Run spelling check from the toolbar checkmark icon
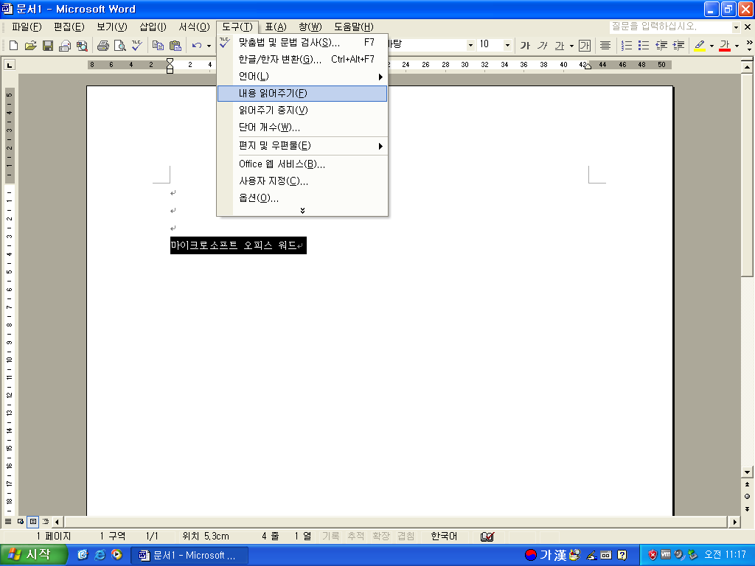Screen dimensions: 755x566 pyautogui.click(x=136, y=46)
